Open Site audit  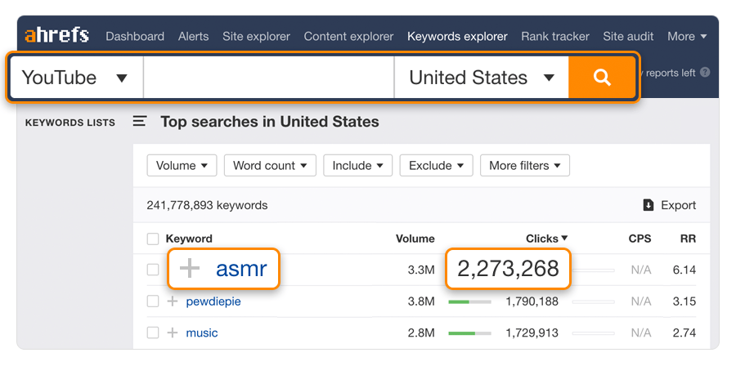629,36
